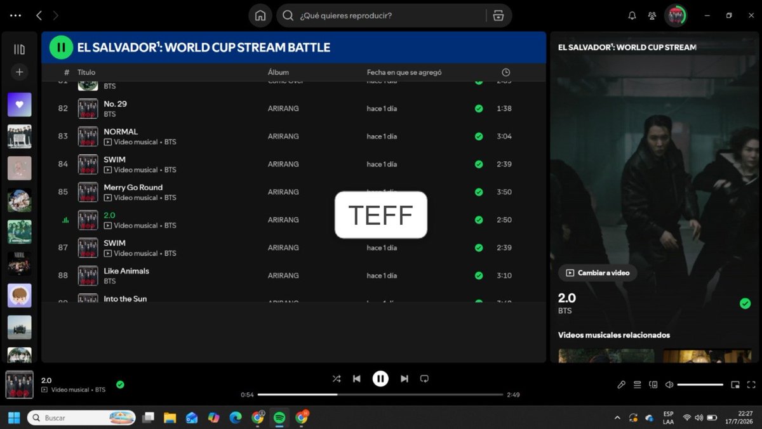Toggle repeat in player bar
Image resolution: width=762 pixels, height=429 pixels.
click(x=424, y=379)
